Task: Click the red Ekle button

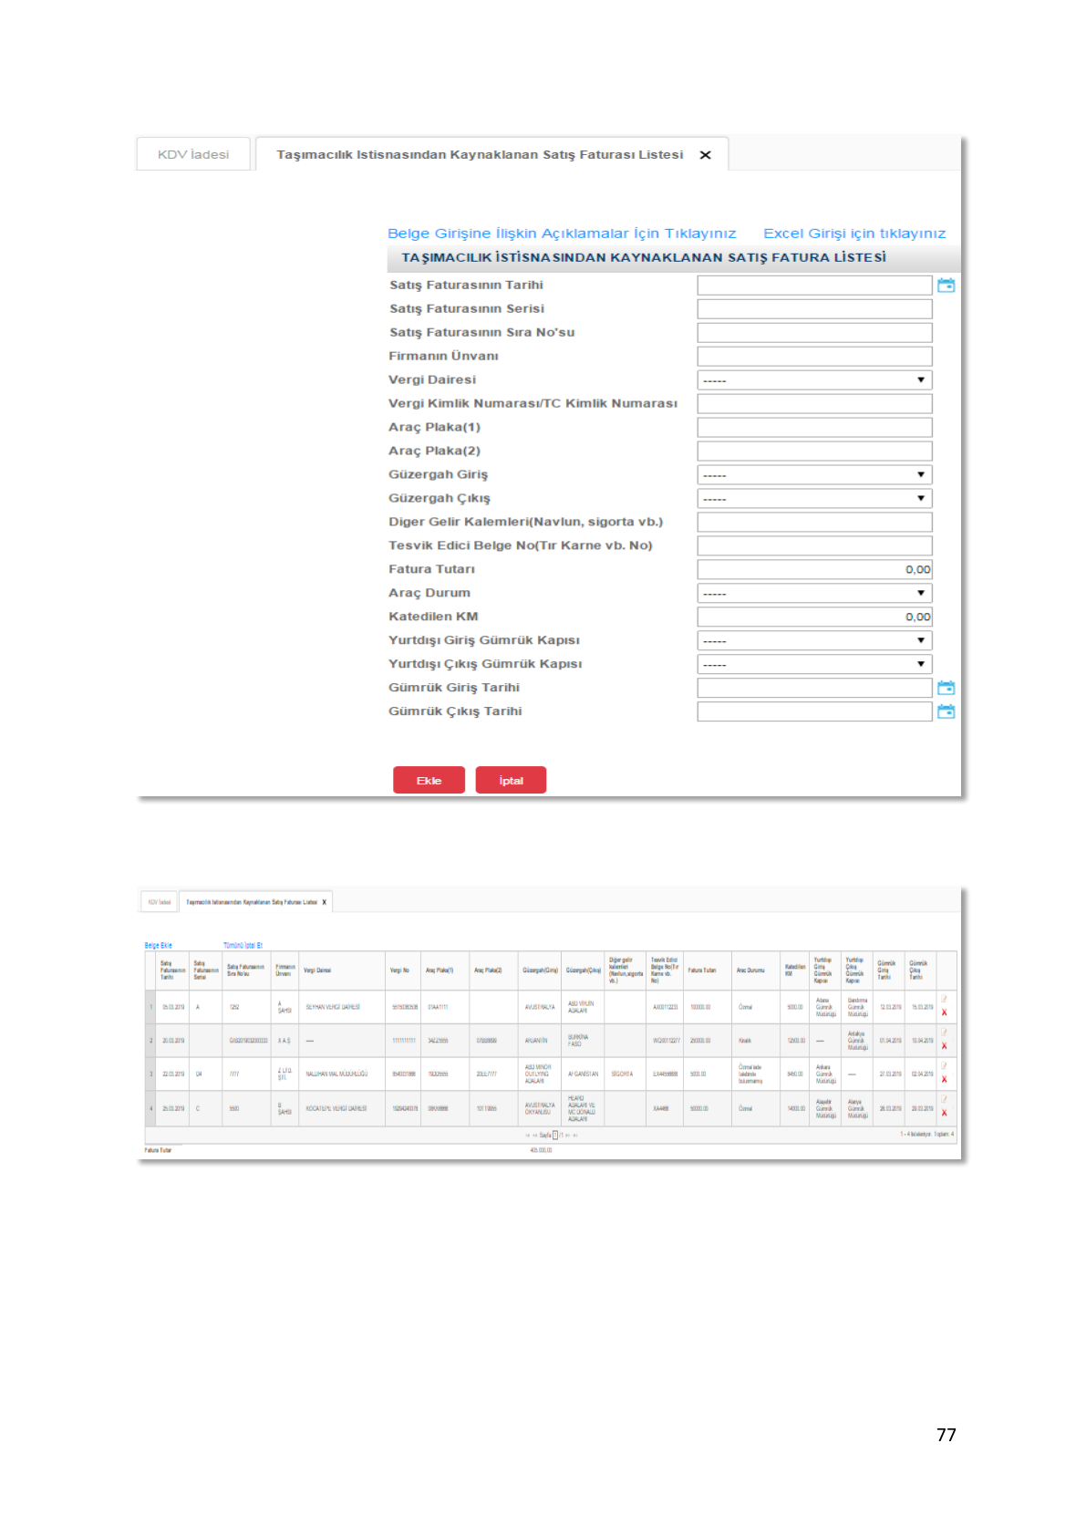Action: tap(429, 780)
